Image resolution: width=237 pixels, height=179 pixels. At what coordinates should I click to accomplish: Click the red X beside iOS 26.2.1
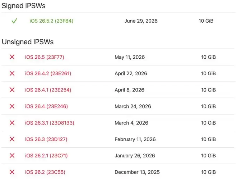[x=12, y=156]
